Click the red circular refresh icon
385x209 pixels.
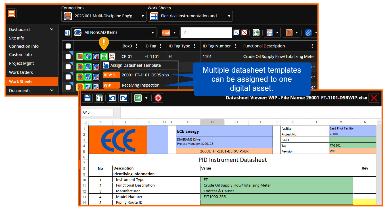pyautogui.click(x=158, y=98)
